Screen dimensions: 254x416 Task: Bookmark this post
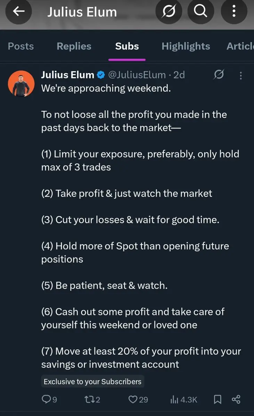218,399
